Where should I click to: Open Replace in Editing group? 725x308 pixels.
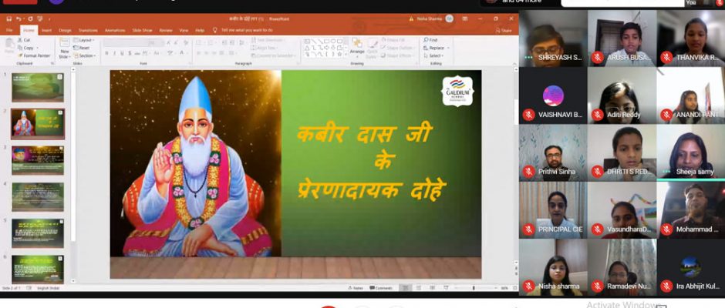434,48
